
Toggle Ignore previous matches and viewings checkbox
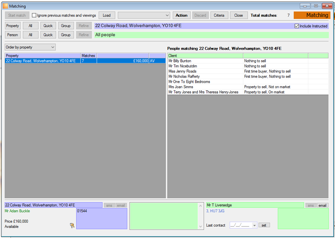pyautogui.click(x=34, y=15)
